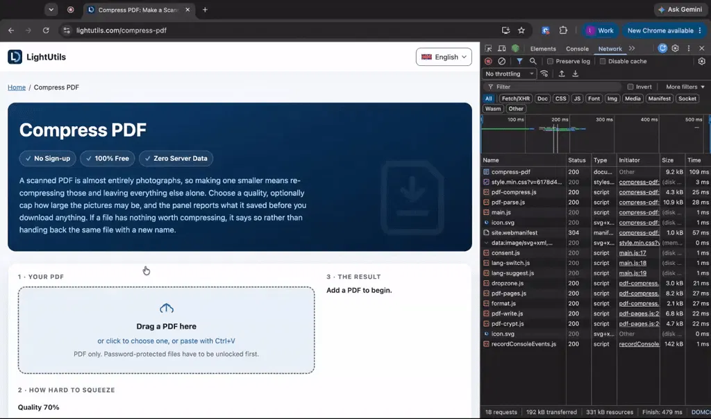The image size is (711, 419).
Task: Click the New Chrome available button
Action: tap(664, 31)
